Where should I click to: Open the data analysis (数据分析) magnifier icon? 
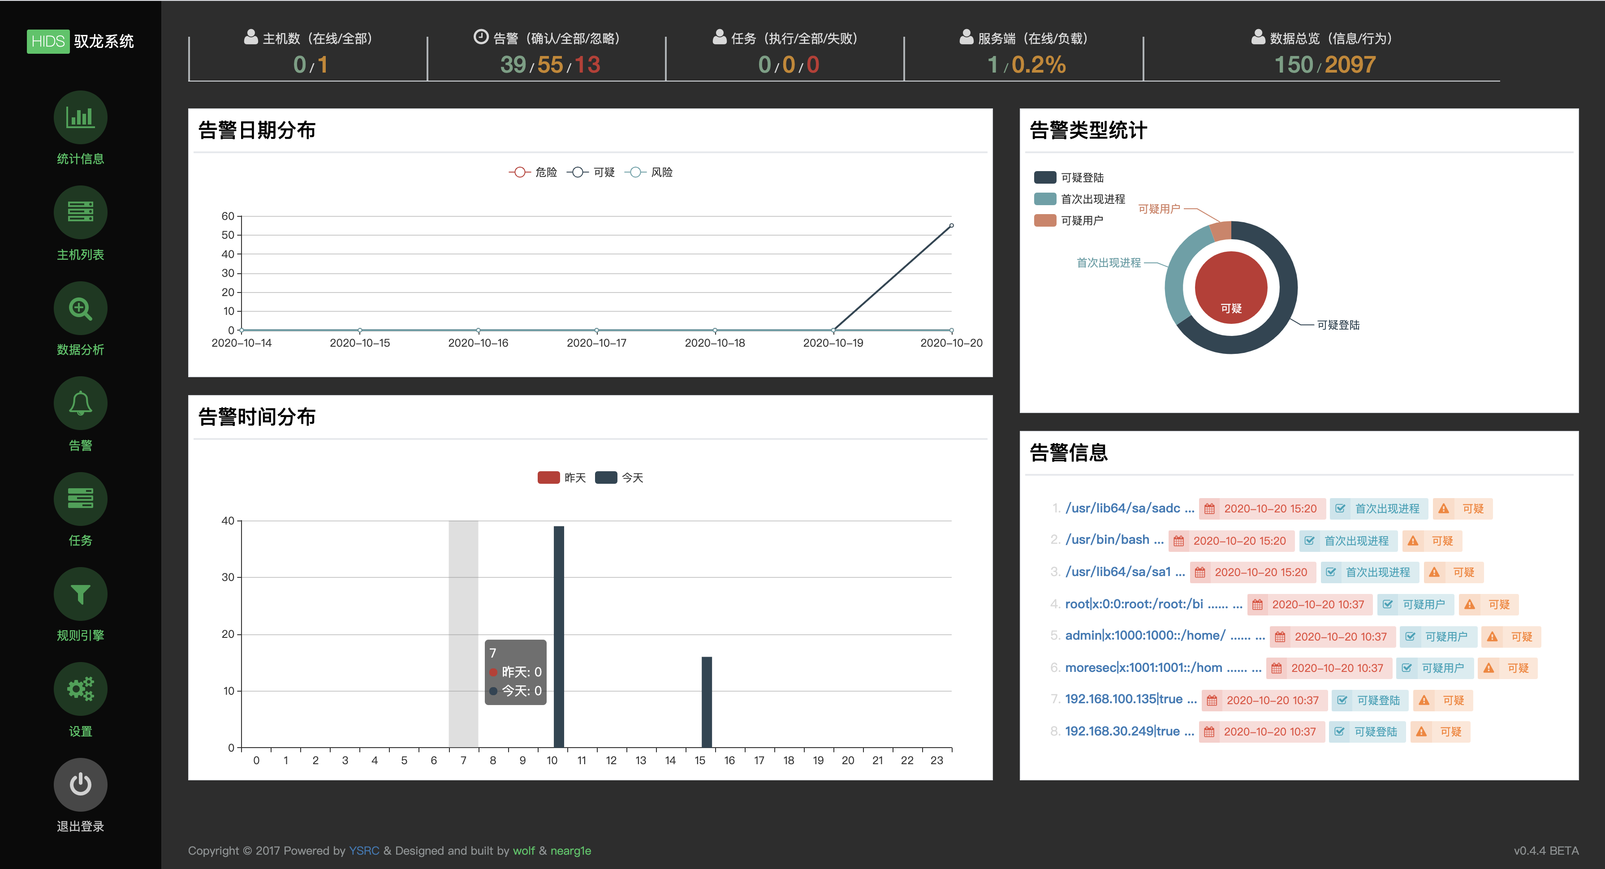(x=80, y=308)
